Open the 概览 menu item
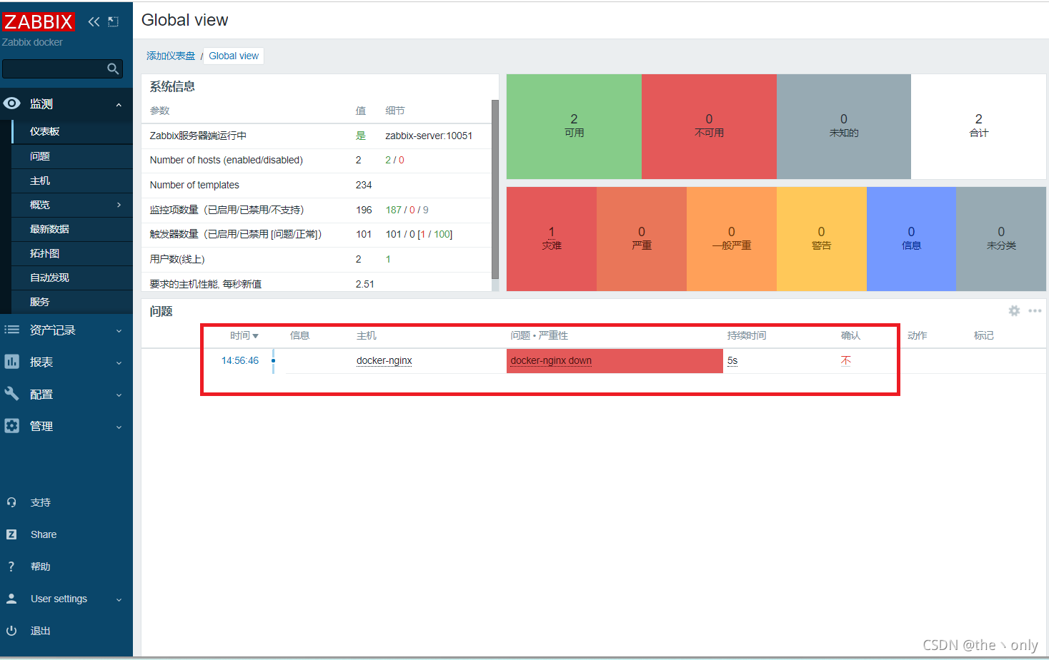Image resolution: width=1049 pixels, height=660 pixels. tap(40, 205)
